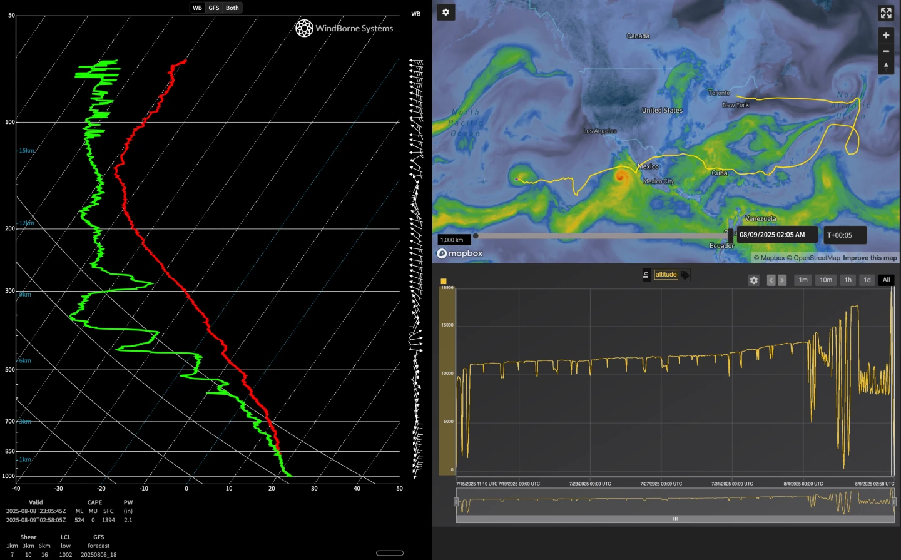Click the 08/09/2025 02:05 AM time field

776,235
